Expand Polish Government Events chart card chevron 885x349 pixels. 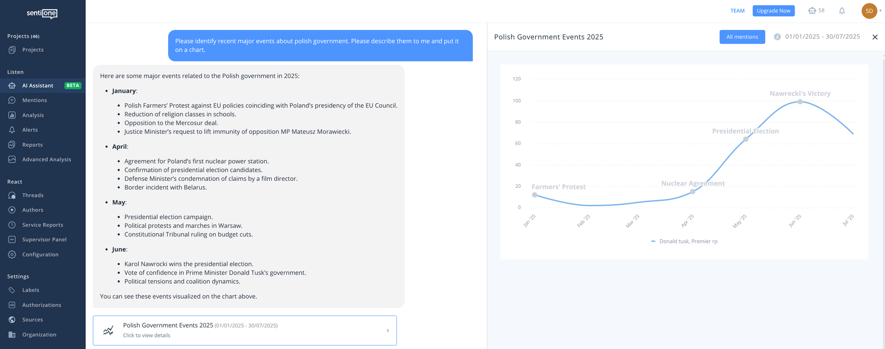[388, 331]
